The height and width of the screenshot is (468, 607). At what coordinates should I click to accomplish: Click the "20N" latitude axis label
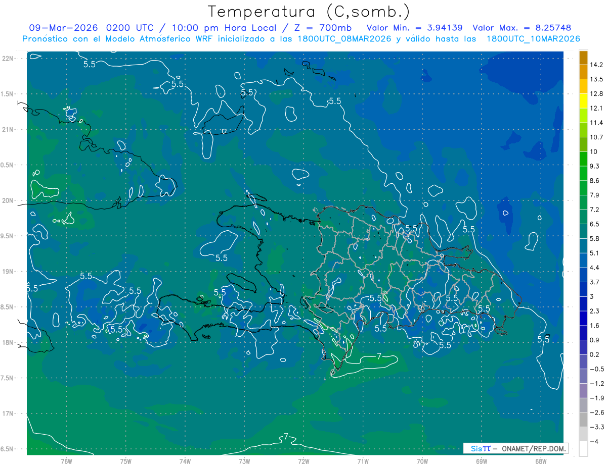pos(8,200)
